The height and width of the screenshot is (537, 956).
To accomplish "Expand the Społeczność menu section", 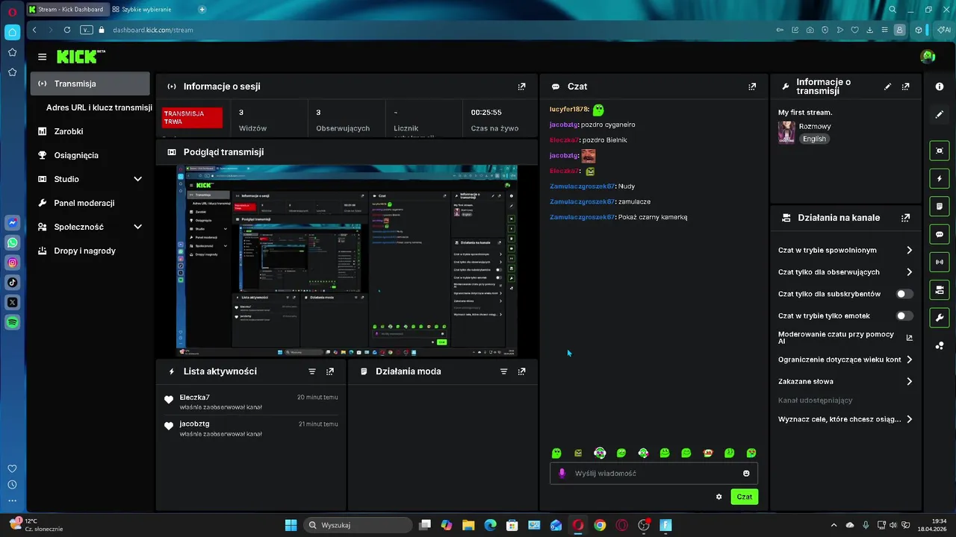I will (90, 227).
